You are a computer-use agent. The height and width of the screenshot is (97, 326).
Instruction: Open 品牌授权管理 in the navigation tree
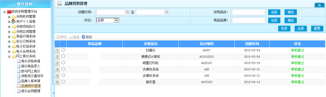(31, 86)
